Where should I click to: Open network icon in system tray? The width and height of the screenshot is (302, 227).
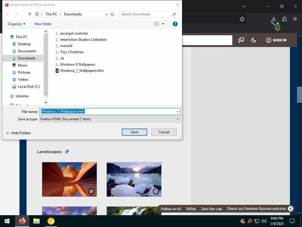point(257,221)
